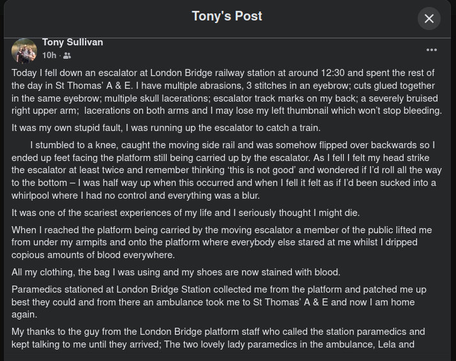The height and width of the screenshot is (361, 456).
Task: Click the sentence about the scariest experiences
Action: pyautogui.click(x=186, y=213)
